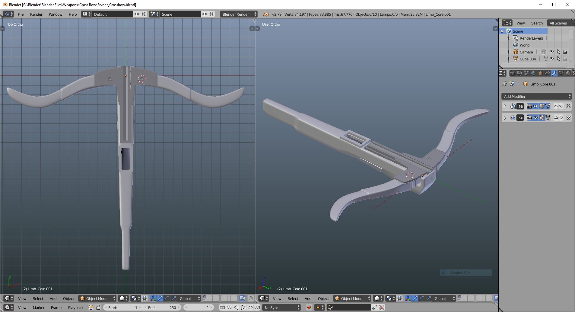Click the red auto-keyframe record button

click(x=309, y=307)
